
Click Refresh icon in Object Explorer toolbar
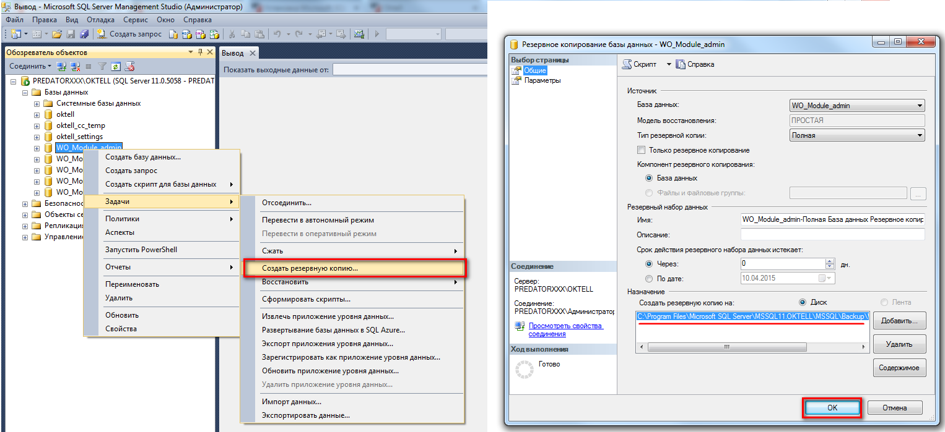click(116, 66)
